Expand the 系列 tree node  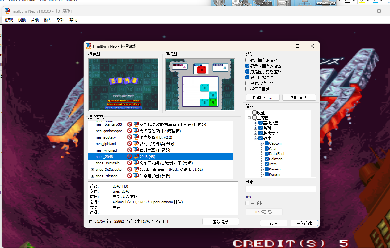click(256, 128)
